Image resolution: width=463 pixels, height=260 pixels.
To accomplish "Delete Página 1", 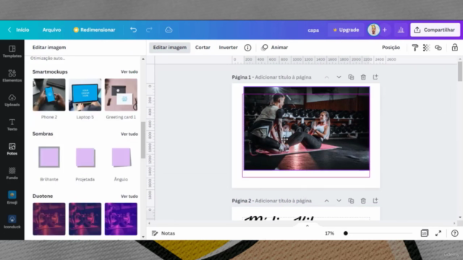I will coord(363,77).
